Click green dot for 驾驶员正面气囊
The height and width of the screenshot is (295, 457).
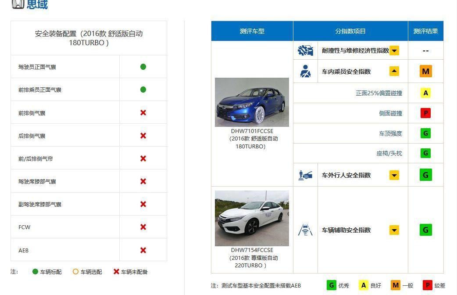[x=143, y=67]
